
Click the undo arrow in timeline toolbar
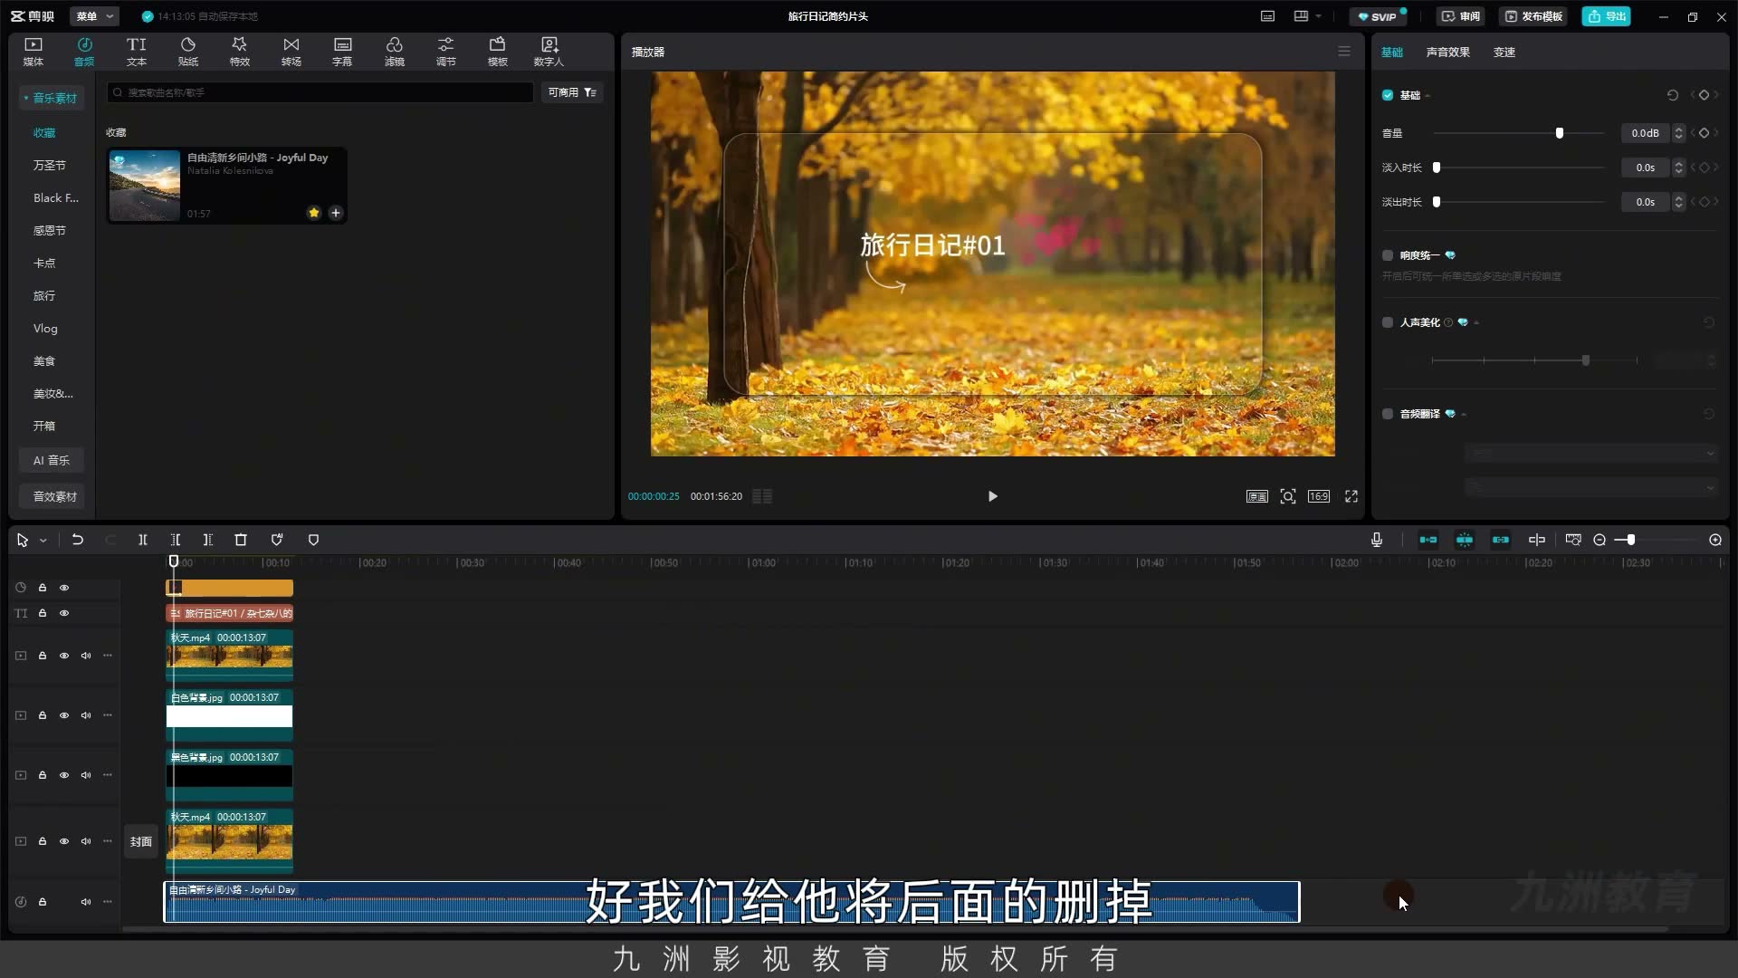78,540
